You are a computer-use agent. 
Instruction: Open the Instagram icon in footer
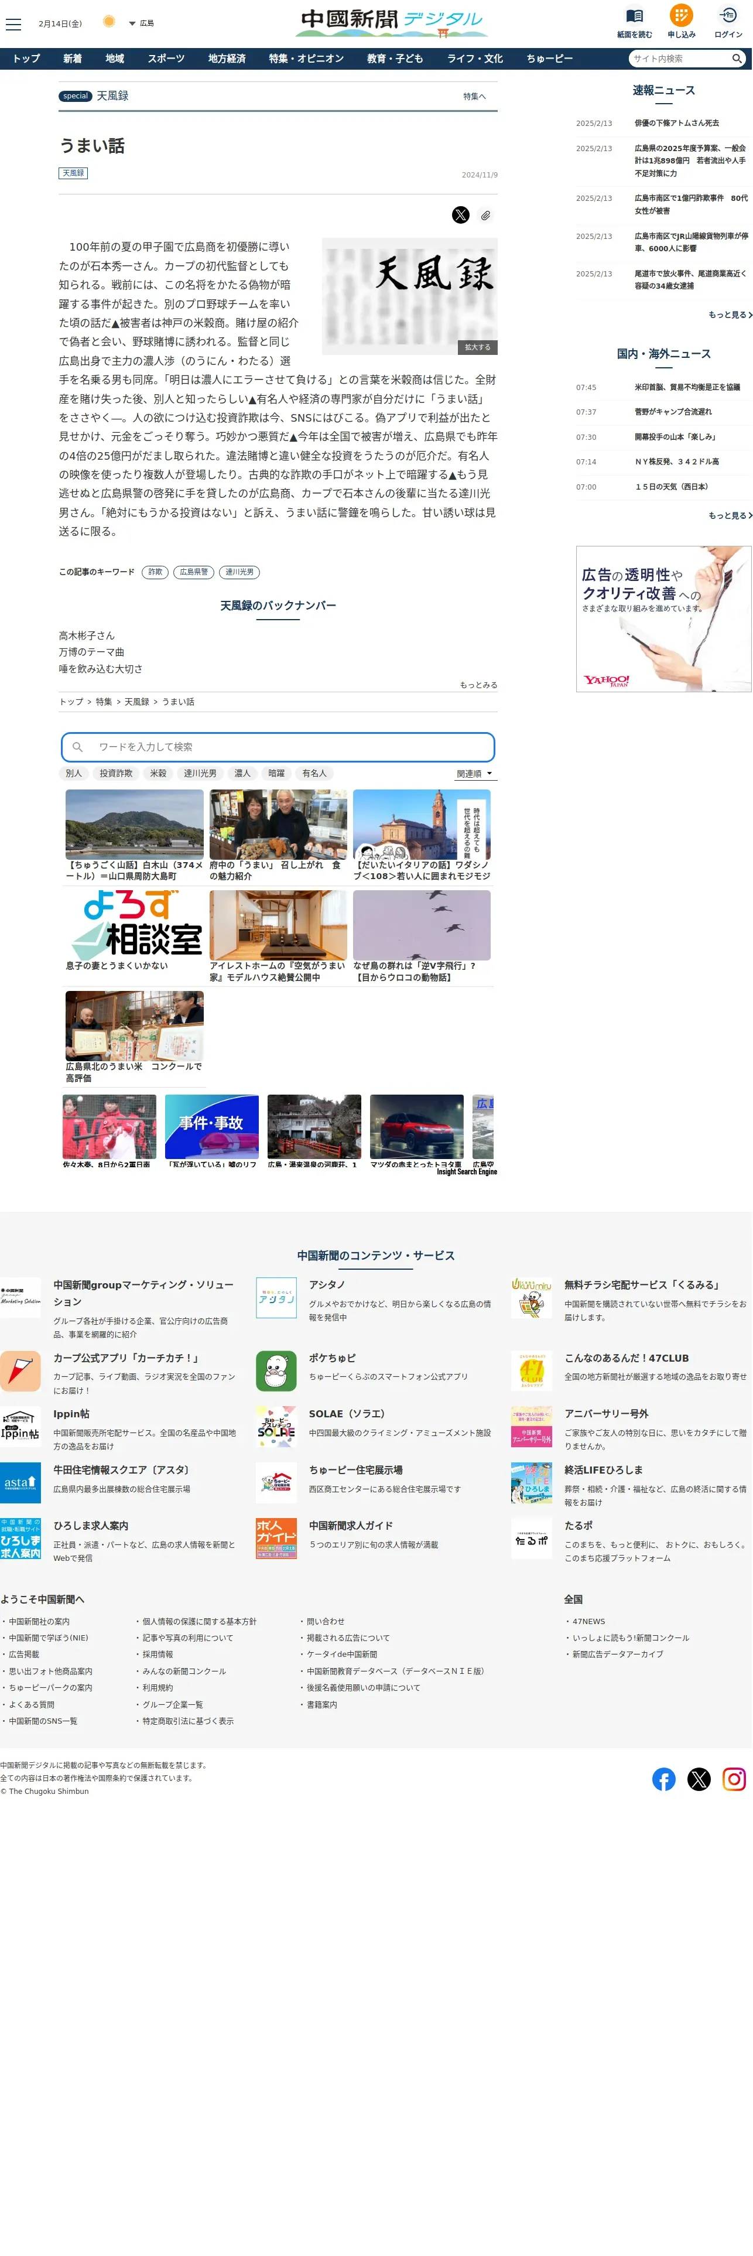734,1779
